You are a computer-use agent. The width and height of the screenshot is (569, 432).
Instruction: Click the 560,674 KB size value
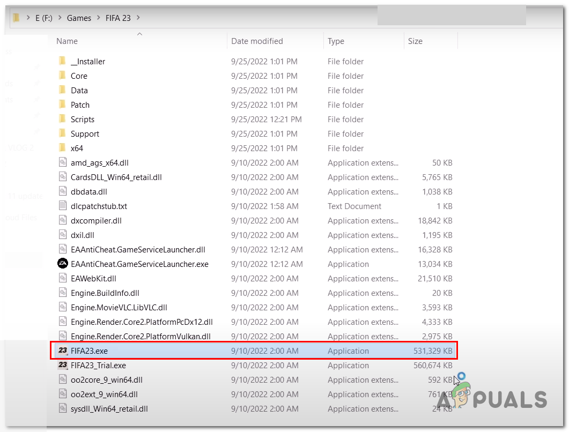[433, 366]
